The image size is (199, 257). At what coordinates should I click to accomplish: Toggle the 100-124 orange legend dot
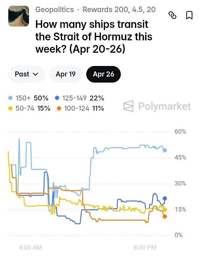pos(59,108)
